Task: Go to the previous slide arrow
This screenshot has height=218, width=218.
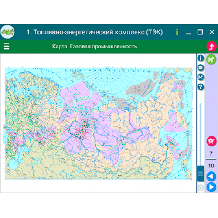Action: (211, 177)
